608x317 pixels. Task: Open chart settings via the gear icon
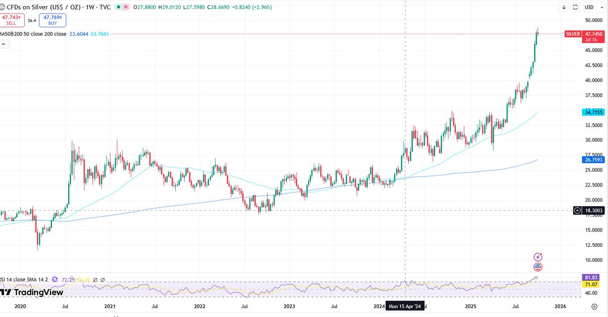point(594,306)
